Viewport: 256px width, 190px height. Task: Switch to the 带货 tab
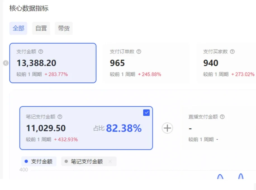pyautogui.click(x=63, y=28)
